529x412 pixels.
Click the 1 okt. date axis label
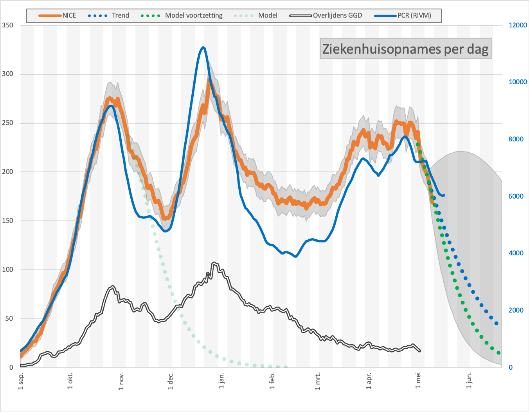tap(70, 381)
